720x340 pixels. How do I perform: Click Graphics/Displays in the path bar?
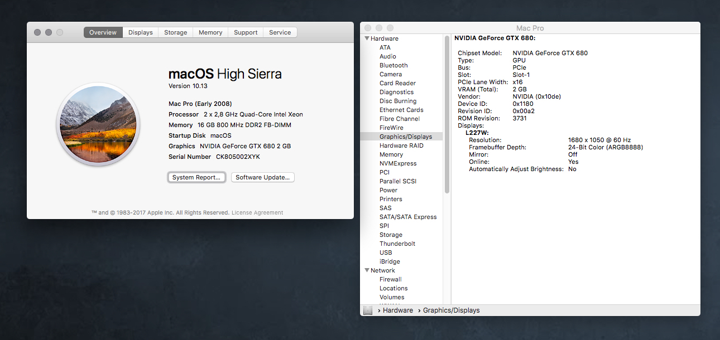(x=451, y=310)
